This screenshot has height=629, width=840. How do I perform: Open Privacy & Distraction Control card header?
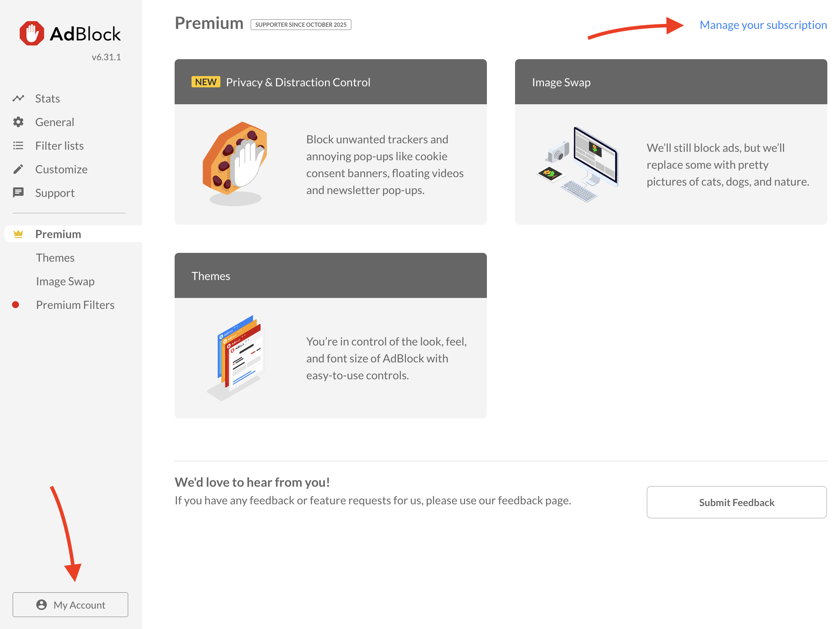click(298, 82)
